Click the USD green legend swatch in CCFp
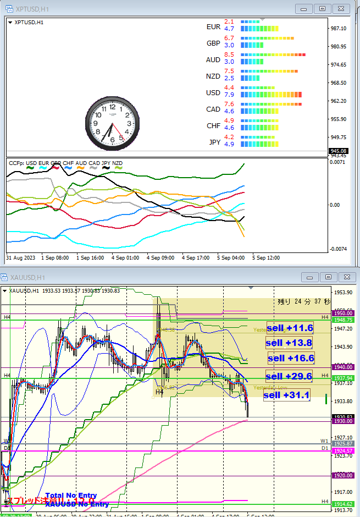360x517 pixels. click(x=30, y=168)
